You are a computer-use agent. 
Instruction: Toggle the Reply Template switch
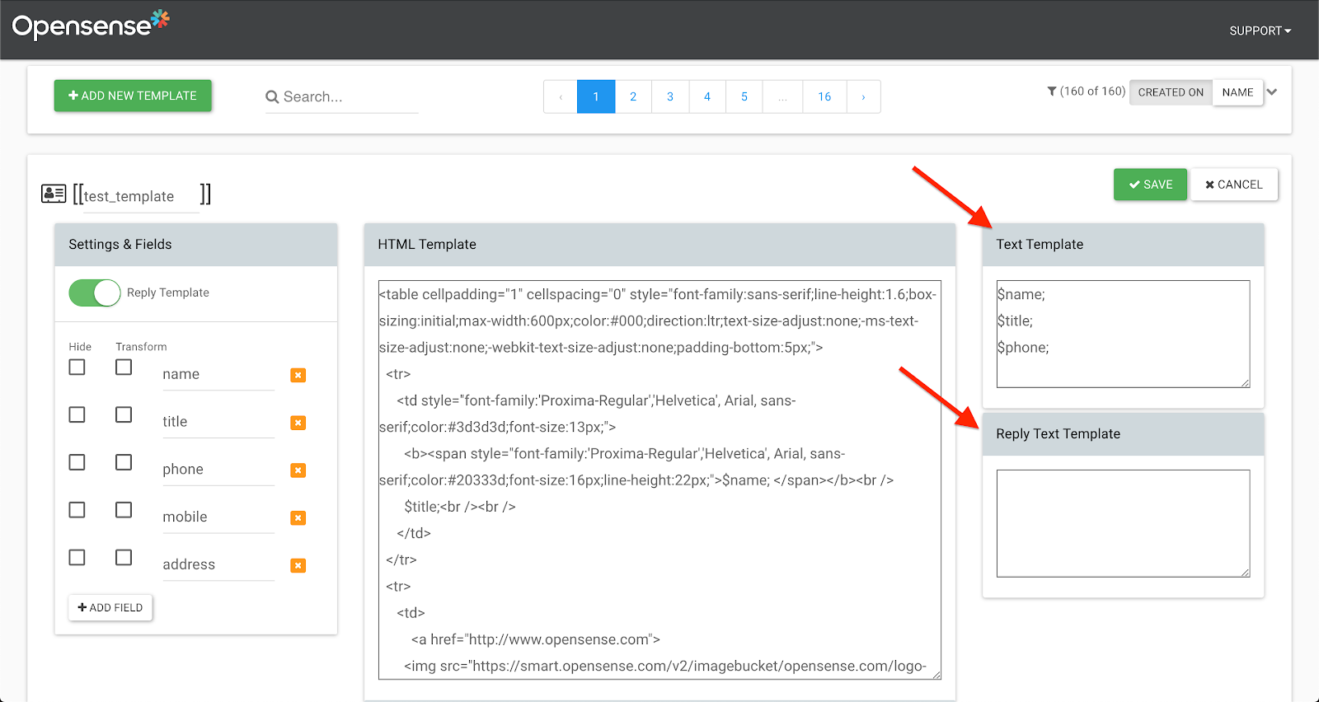coord(95,292)
